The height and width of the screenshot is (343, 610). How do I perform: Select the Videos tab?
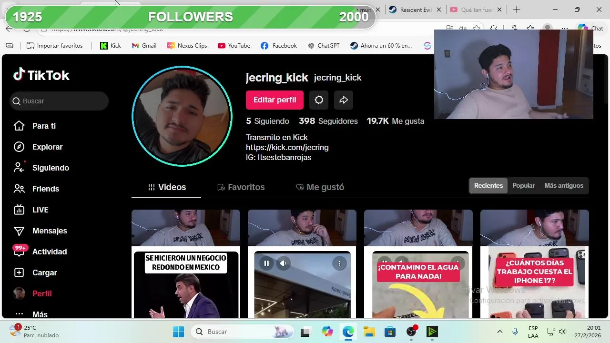[x=166, y=187]
